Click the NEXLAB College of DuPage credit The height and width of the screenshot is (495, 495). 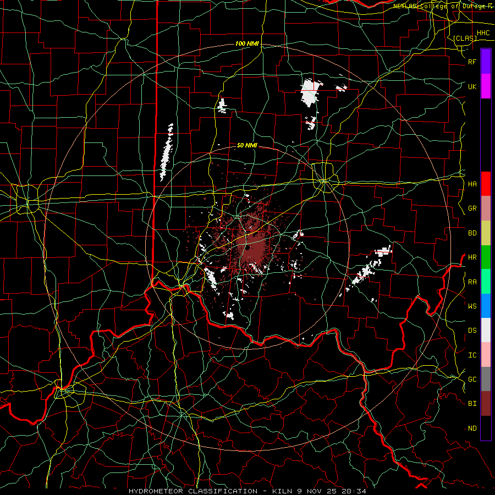444,6
